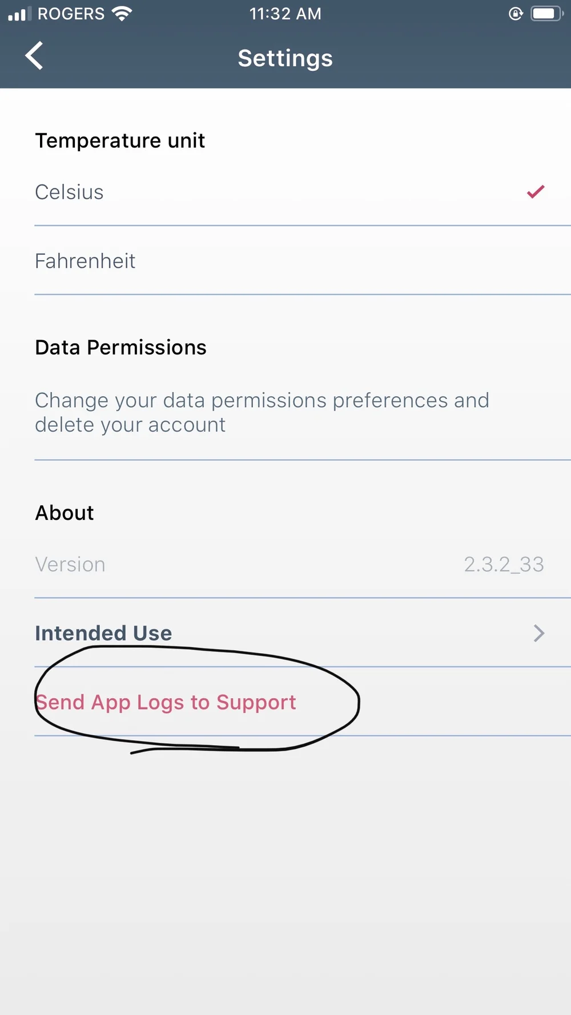This screenshot has height=1015, width=571.
Task: Tap the About section heading
Action: tap(65, 513)
